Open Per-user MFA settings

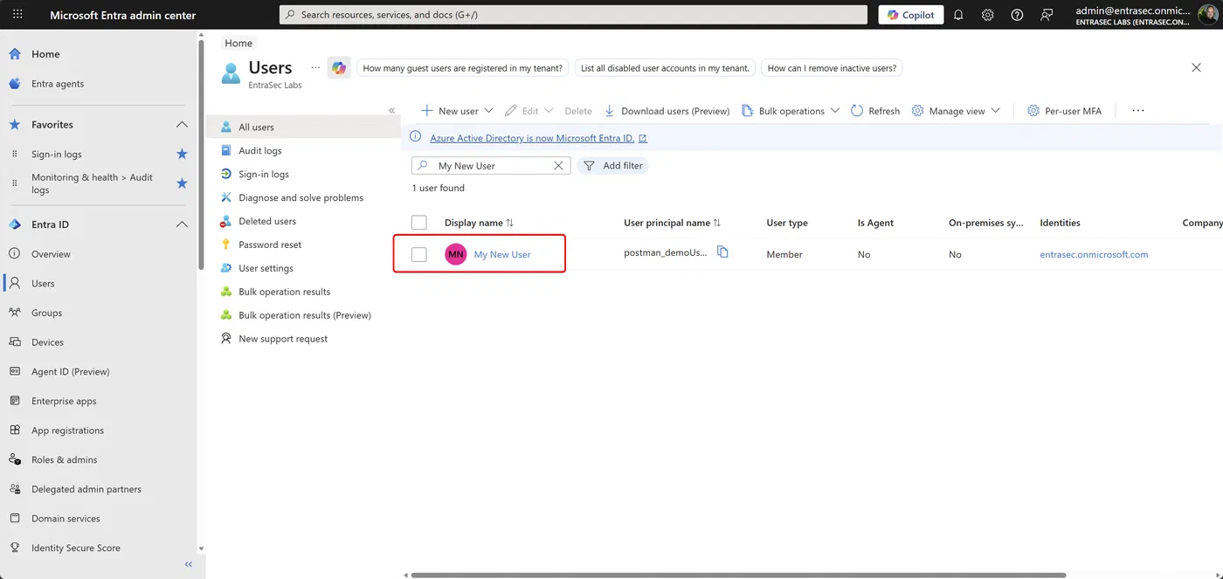(1064, 111)
